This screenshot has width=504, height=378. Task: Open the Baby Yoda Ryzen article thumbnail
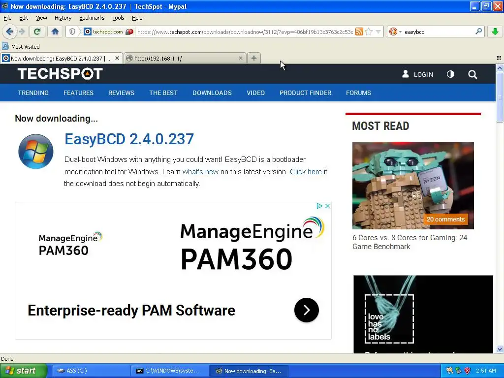point(413,186)
